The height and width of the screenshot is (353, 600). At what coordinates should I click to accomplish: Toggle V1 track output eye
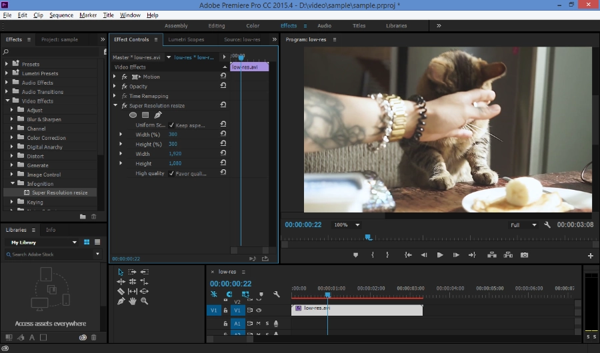coord(259,310)
